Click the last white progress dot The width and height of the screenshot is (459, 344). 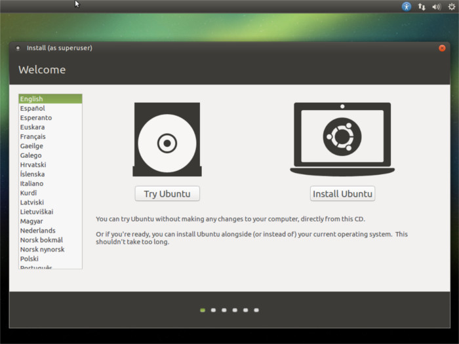256,310
